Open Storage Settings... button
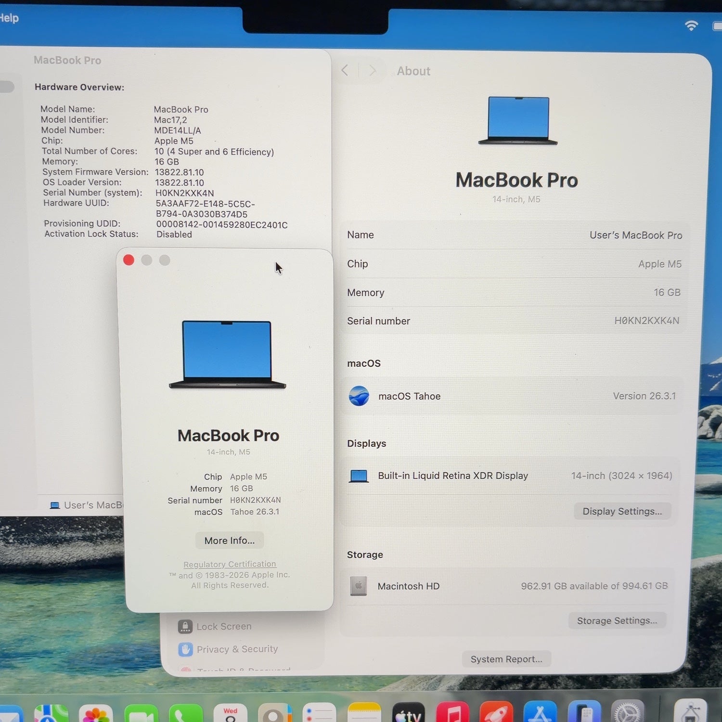This screenshot has width=722, height=722. (617, 620)
